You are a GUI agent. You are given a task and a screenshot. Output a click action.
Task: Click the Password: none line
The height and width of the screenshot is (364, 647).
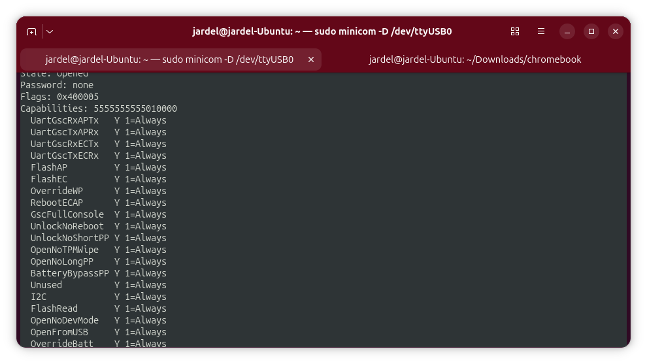tap(57, 85)
